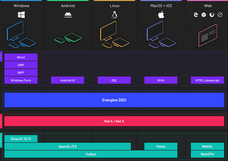
Task: Click the Edge browser icon
Action: point(196,15)
